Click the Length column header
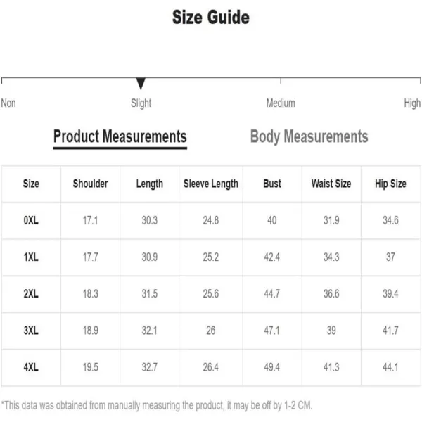The image size is (422, 422). [150, 184]
